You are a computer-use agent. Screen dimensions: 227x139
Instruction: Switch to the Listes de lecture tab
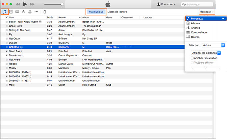[x=117, y=12]
